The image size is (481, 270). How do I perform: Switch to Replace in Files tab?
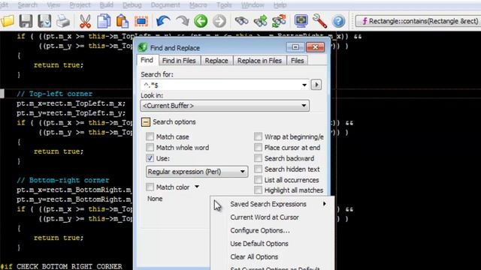[x=259, y=61]
